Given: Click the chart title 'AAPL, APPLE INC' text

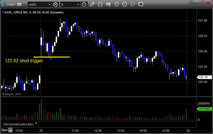Looking at the screenshot, I should [16, 12].
